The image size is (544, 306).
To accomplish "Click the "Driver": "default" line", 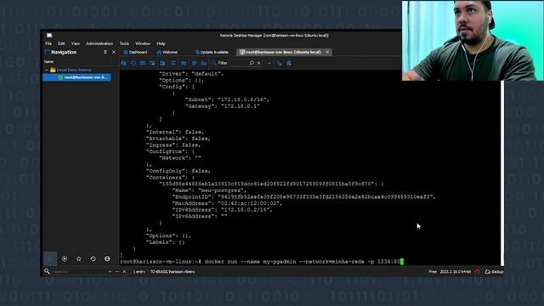I will pyautogui.click(x=191, y=74).
